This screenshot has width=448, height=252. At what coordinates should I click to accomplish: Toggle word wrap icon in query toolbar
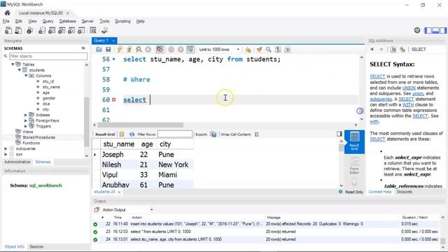[x=288, y=50]
